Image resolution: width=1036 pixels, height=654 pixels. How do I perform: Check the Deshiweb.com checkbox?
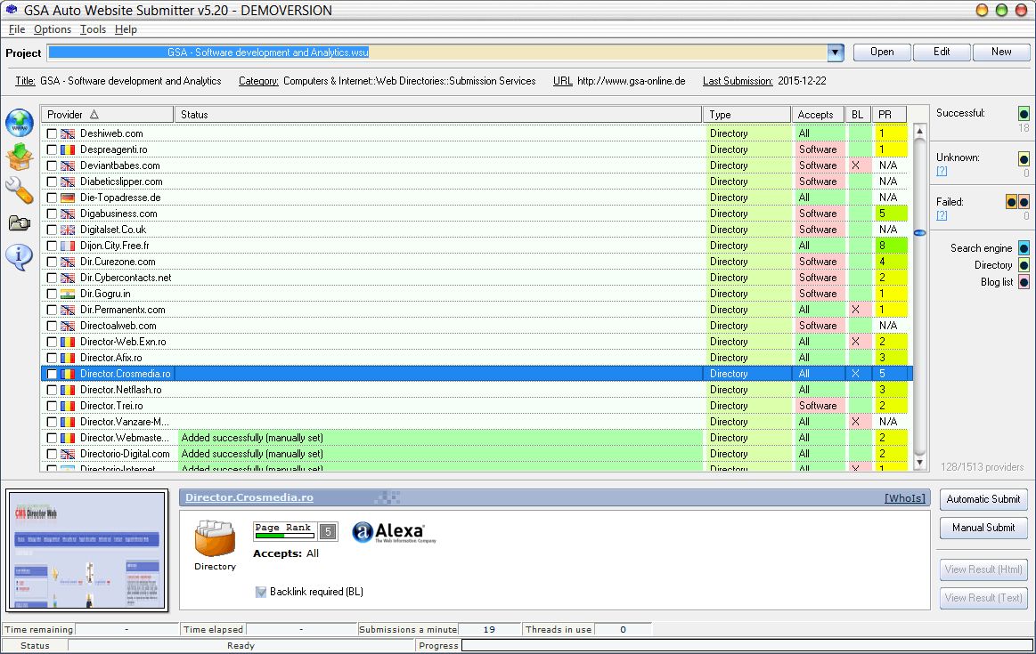(52, 133)
